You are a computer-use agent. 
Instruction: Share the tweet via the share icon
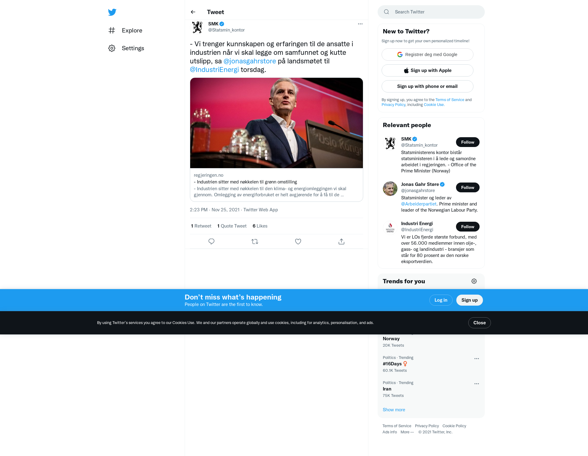point(341,241)
